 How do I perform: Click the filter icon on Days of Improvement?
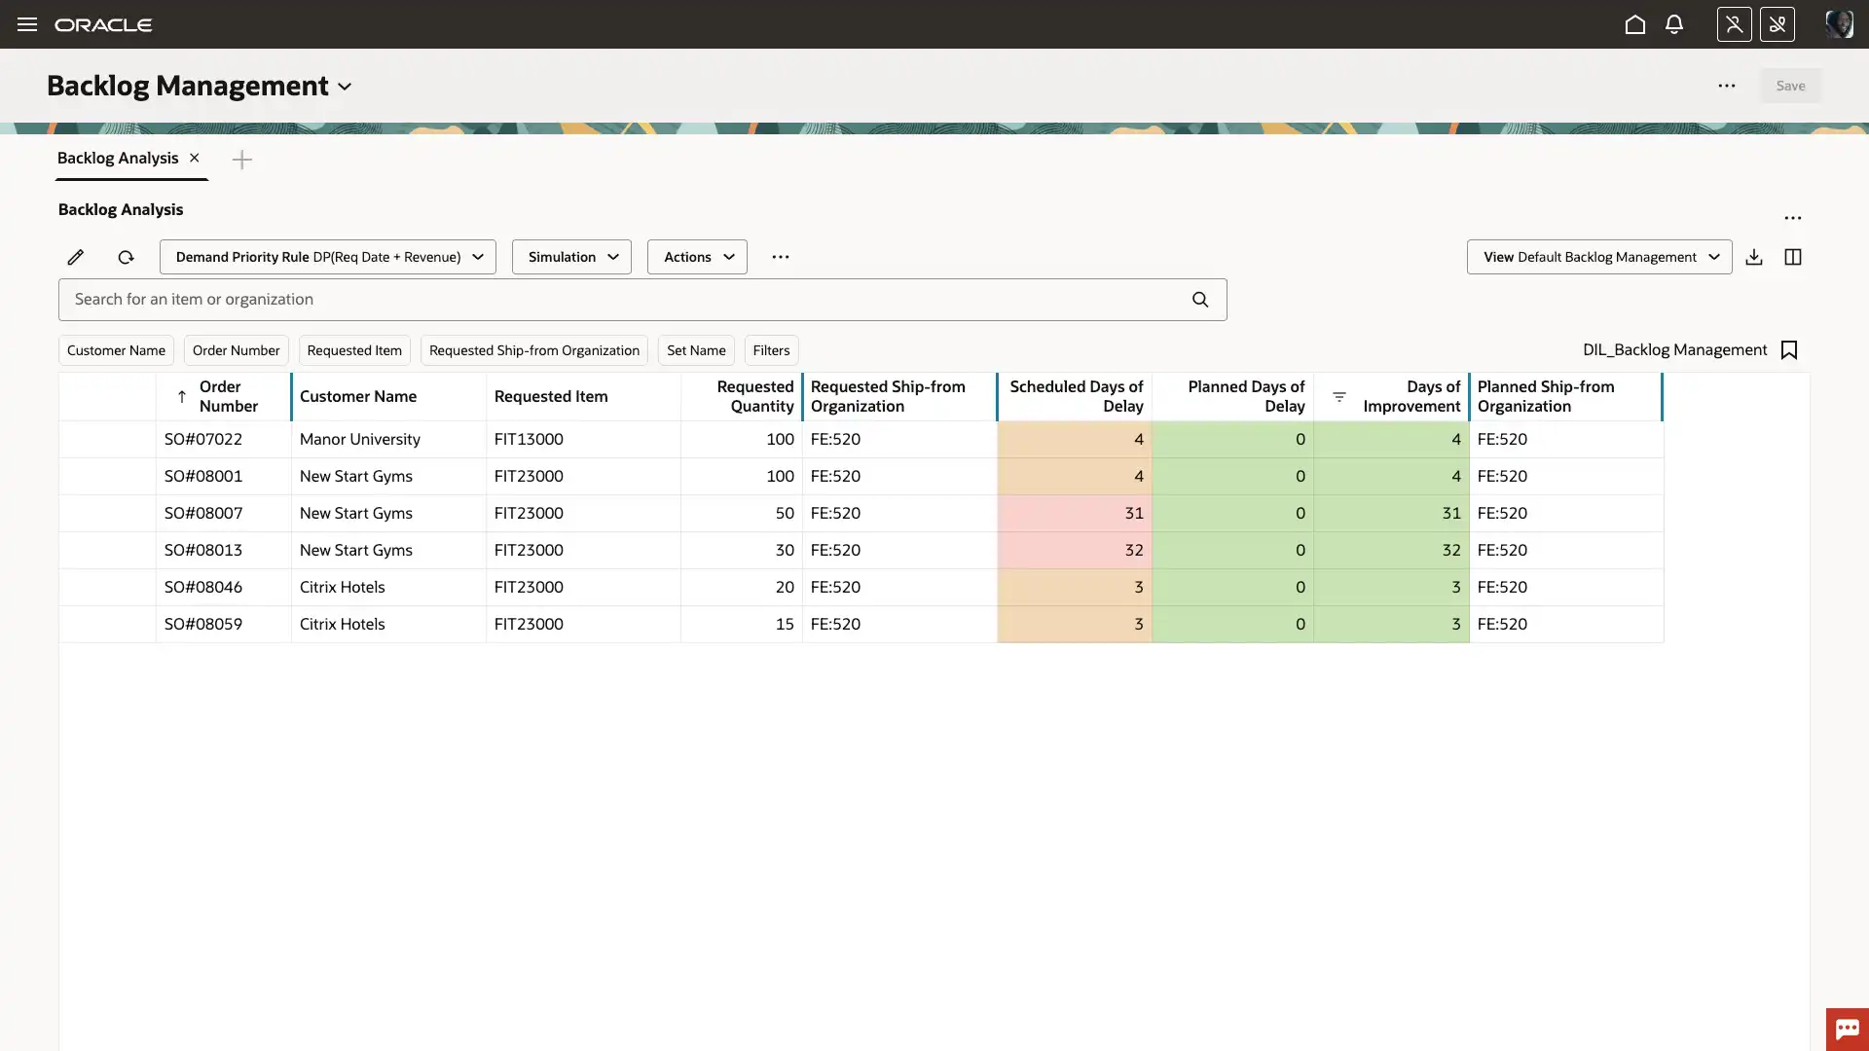(x=1339, y=396)
